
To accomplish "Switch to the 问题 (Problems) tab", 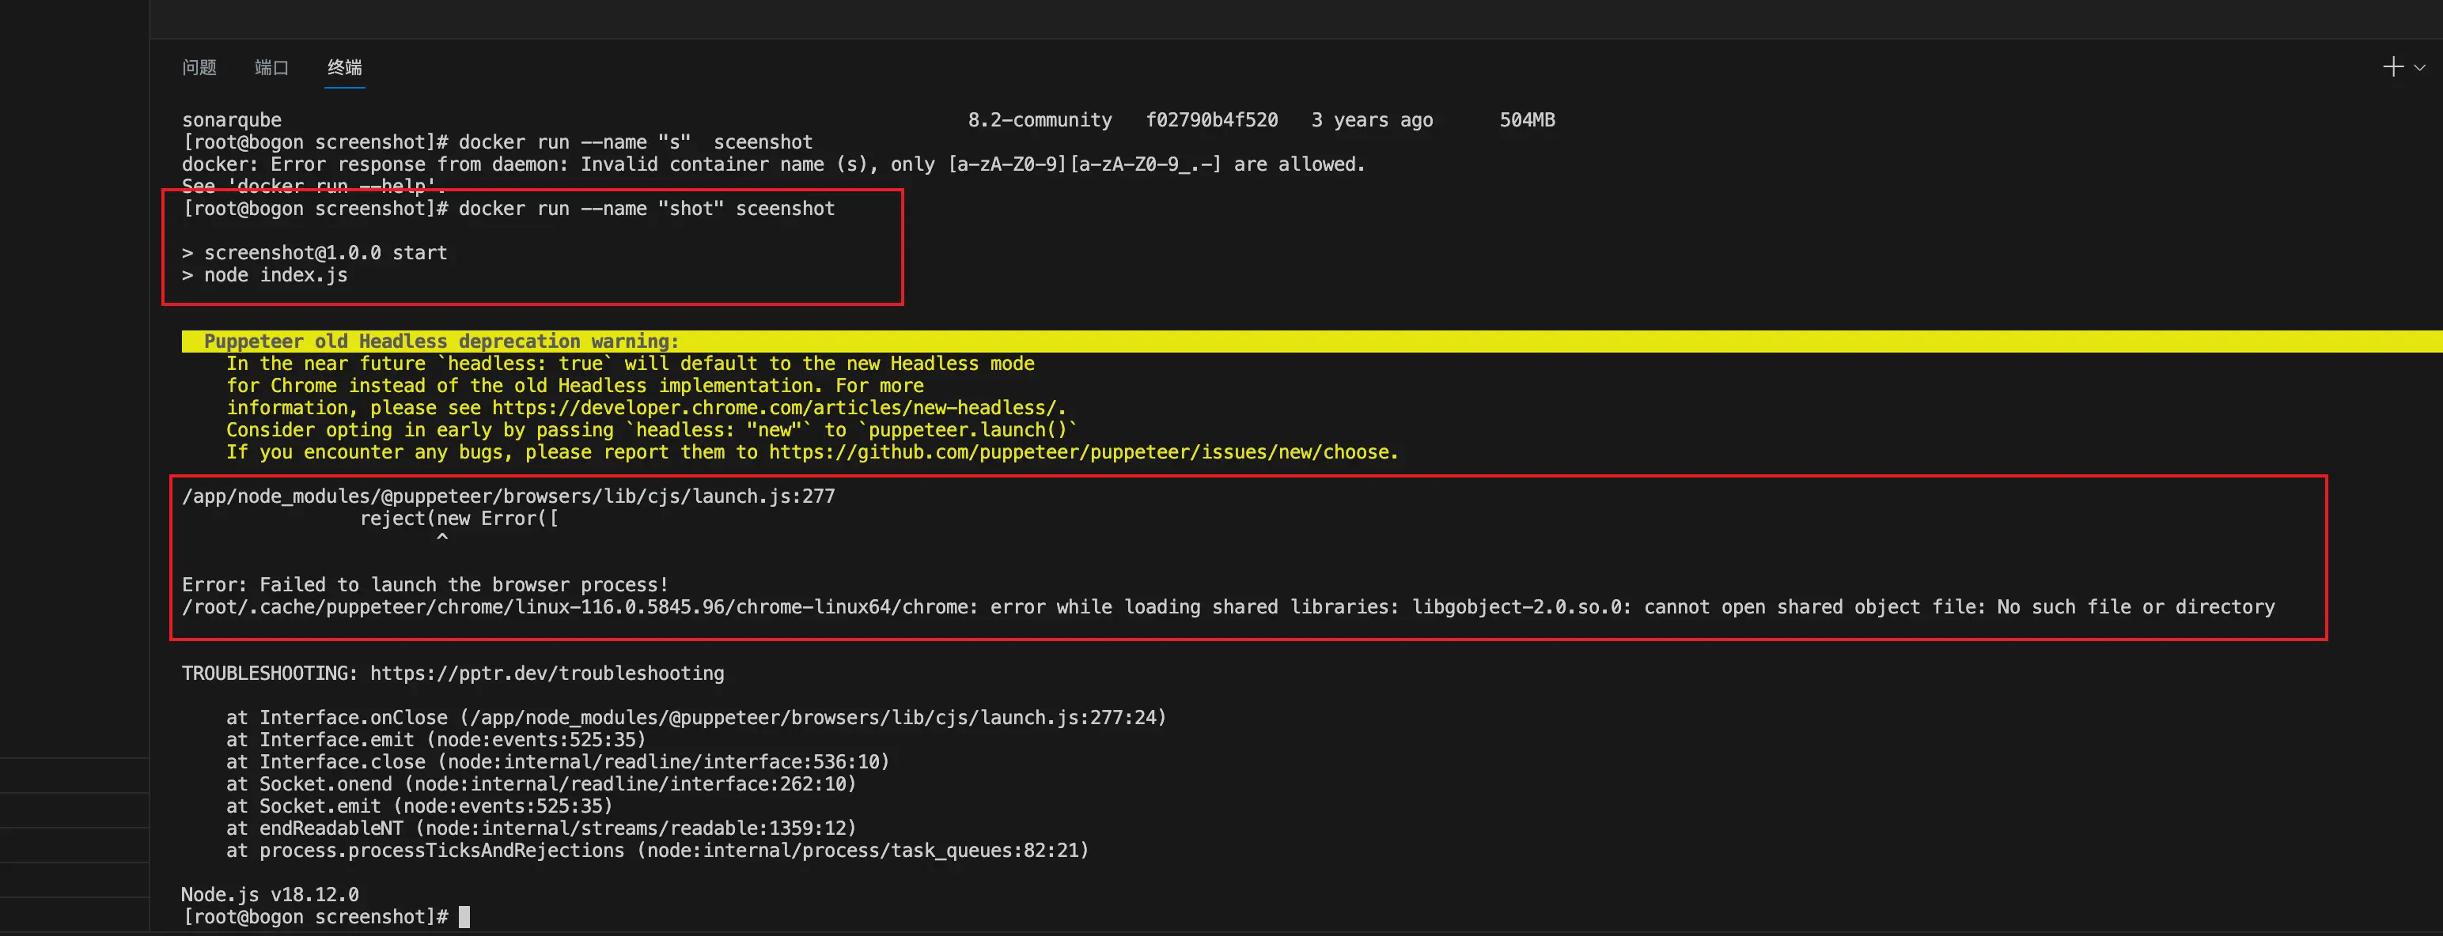I will tap(199, 67).
